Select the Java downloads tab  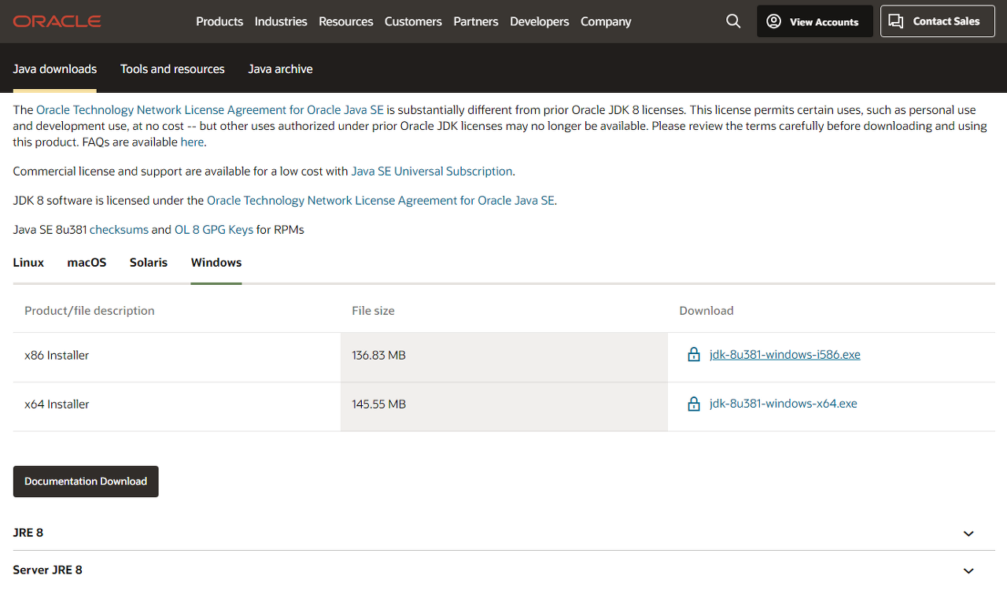coord(55,69)
